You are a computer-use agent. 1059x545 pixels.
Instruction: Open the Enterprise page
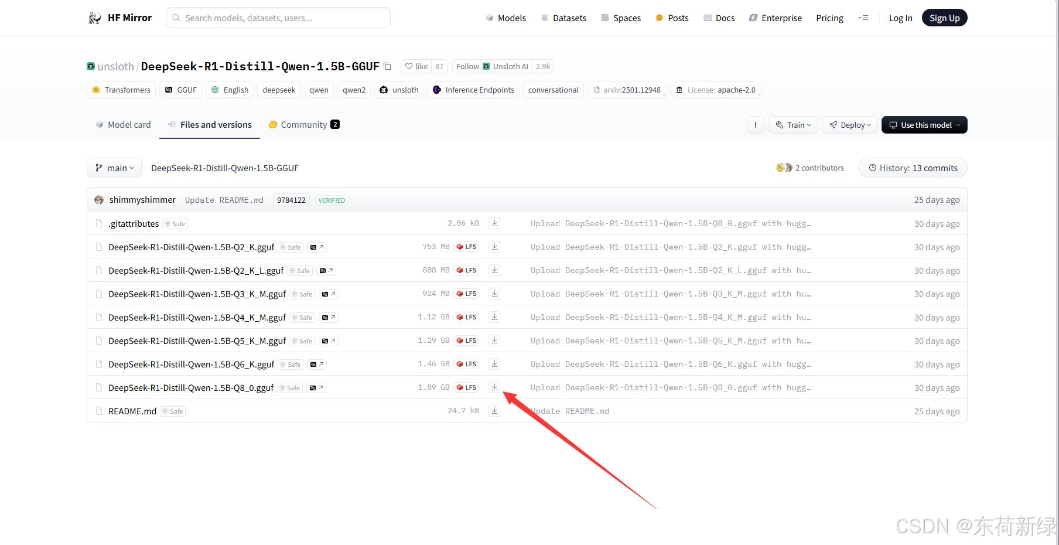[776, 18]
